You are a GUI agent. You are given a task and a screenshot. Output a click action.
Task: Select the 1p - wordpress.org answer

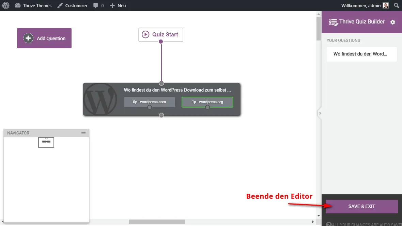tap(207, 102)
